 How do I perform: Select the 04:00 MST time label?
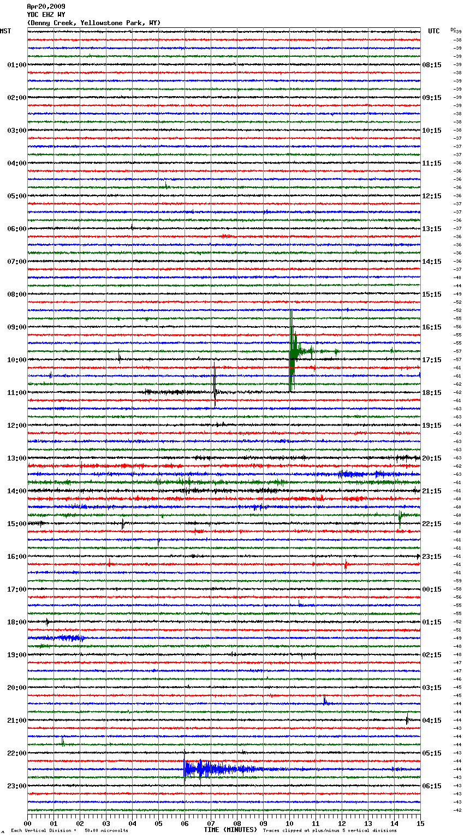[x=17, y=163]
